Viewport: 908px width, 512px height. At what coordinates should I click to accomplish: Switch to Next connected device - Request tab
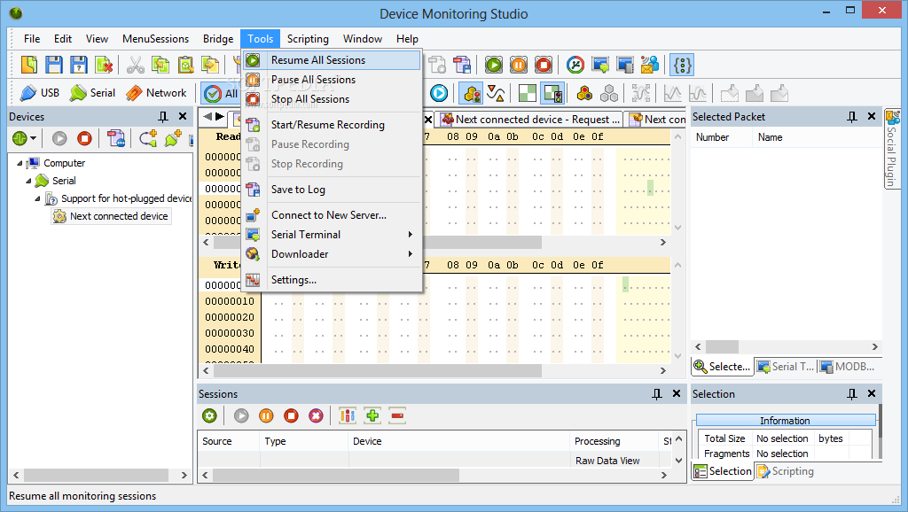(530, 120)
